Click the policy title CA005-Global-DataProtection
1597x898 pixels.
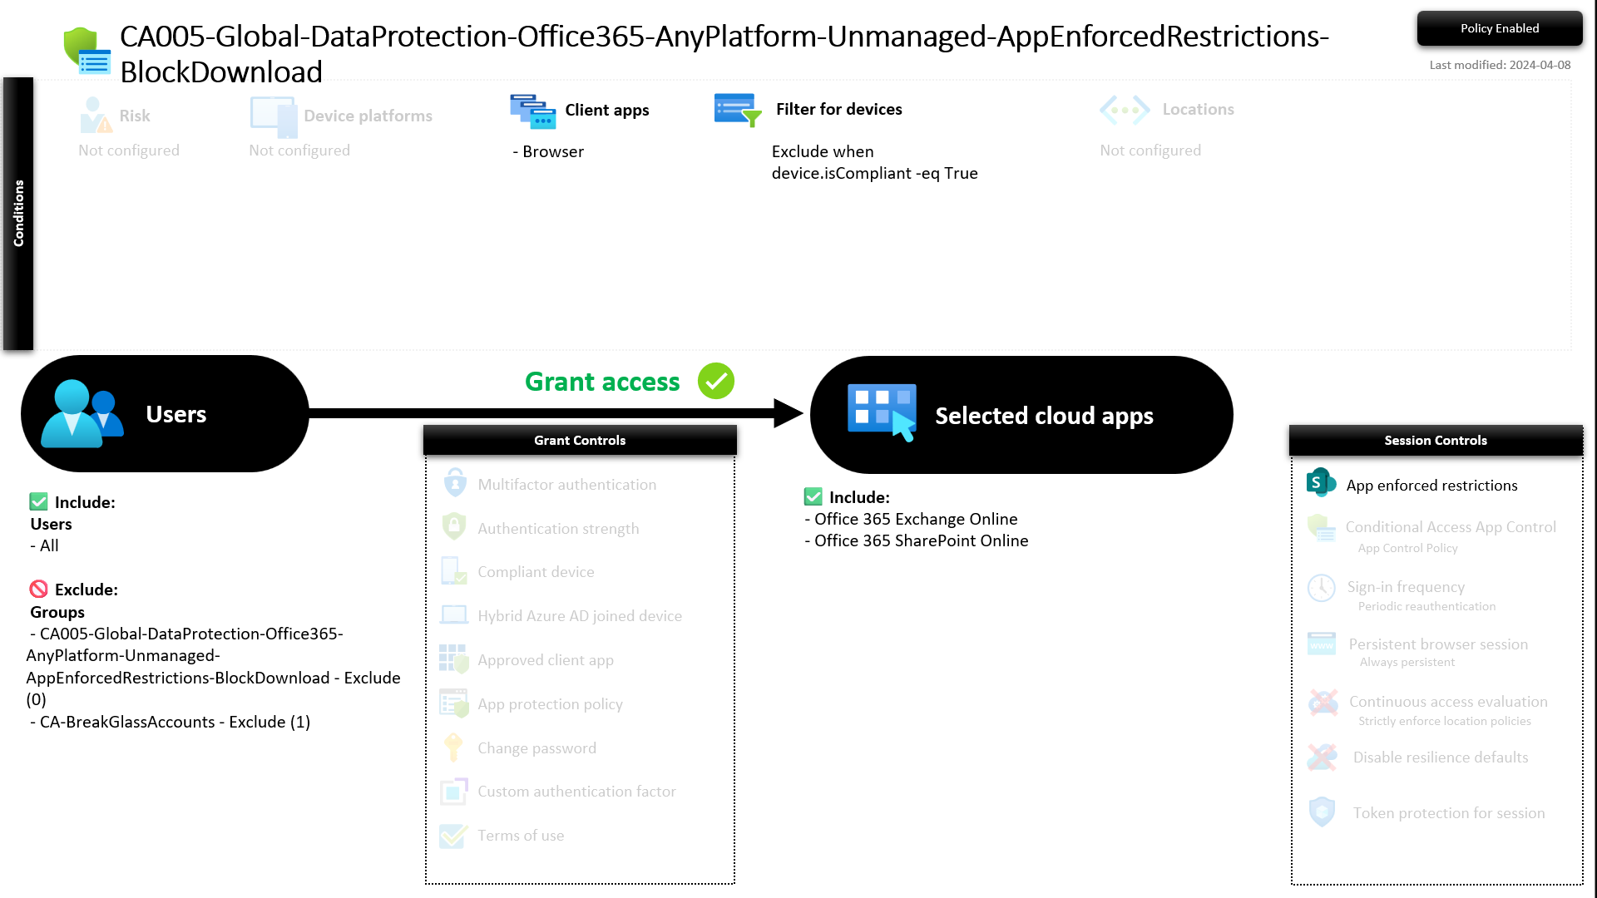(x=724, y=54)
